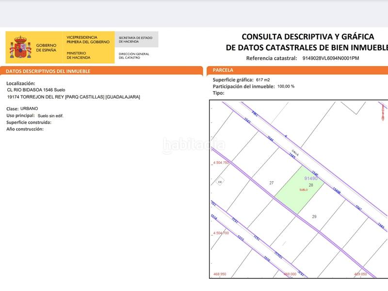Open the Parcela section header
The width and height of the screenshot is (388, 291).
click(223, 70)
